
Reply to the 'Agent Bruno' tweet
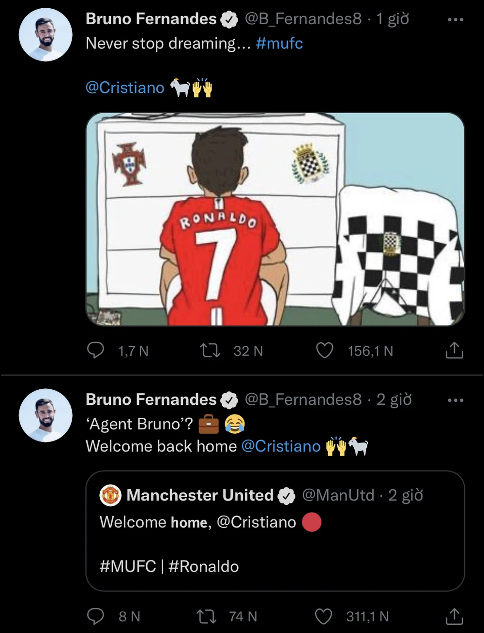coord(95,616)
